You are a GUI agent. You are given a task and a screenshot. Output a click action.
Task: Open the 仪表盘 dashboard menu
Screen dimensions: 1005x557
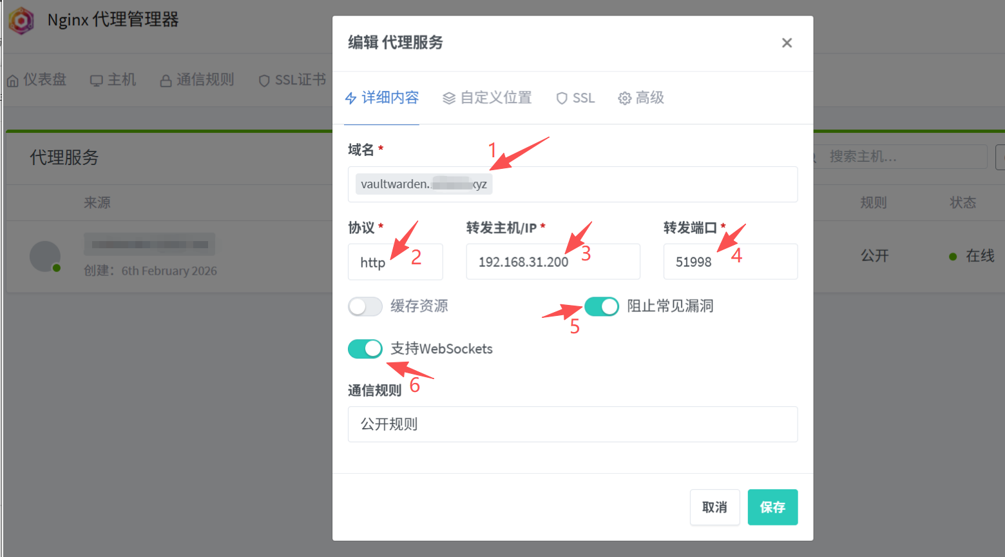pyautogui.click(x=37, y=80)
